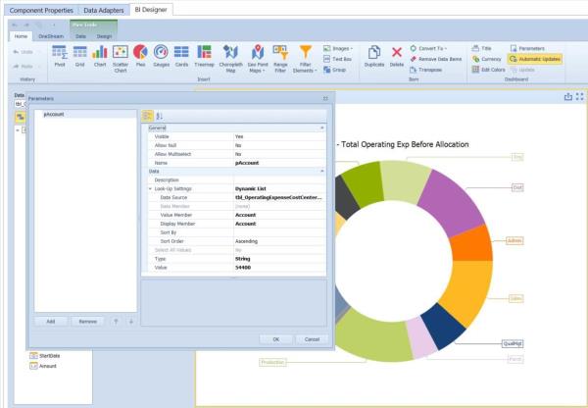Select pAccount in the parameter list

point(54,115)
